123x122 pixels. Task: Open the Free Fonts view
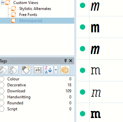pos(28,15)
